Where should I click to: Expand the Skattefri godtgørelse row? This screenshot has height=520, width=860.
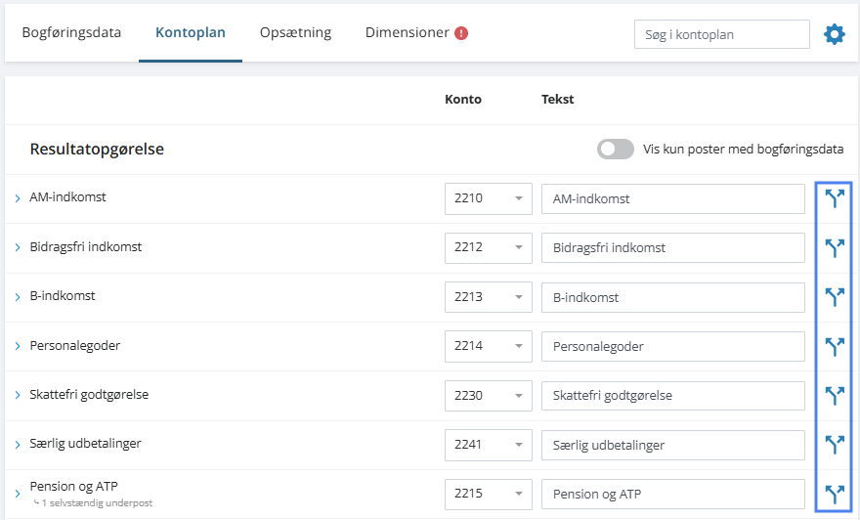[x=18, y=395]
